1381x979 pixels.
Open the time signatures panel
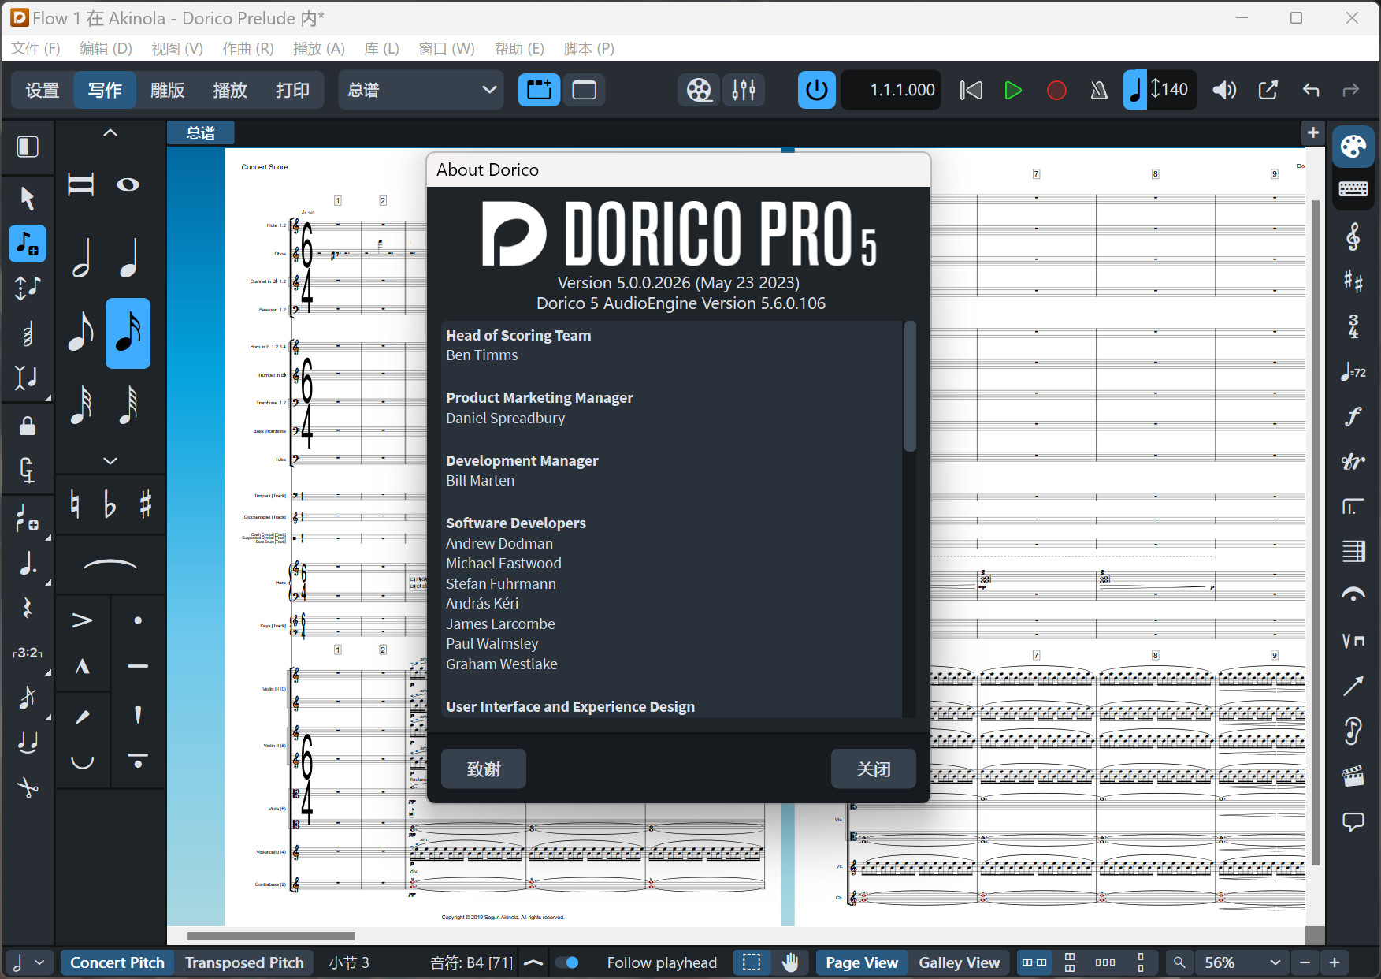[1353, 326]
